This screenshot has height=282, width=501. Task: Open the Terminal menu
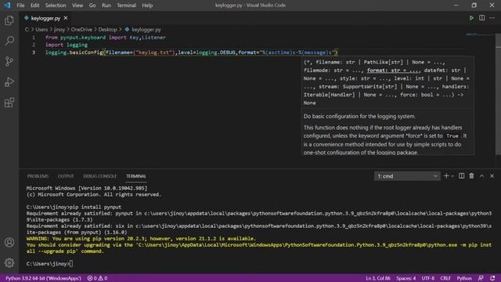click(126, 5)
